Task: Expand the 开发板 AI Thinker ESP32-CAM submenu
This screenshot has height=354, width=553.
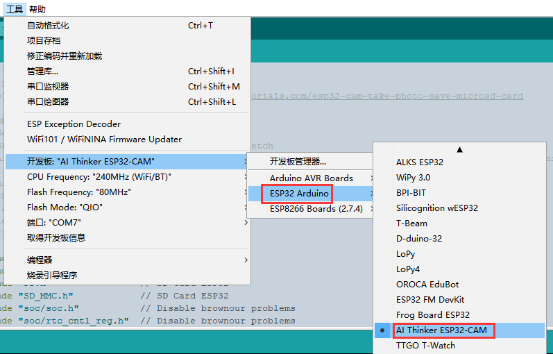Action: click(128, 161)
